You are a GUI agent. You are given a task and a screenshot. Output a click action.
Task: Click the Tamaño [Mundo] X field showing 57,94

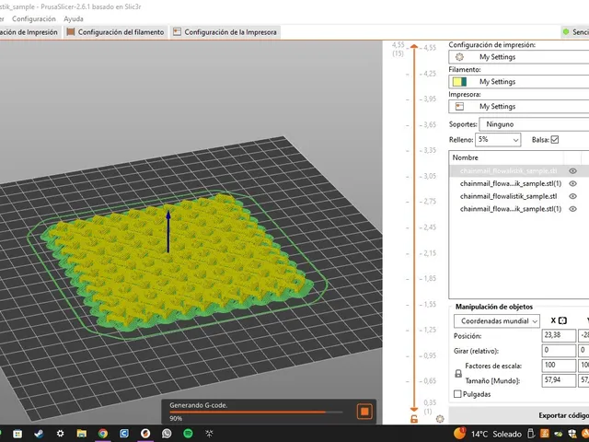point(559,380)
